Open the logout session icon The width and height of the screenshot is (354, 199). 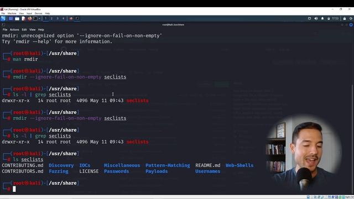[351, 18]
